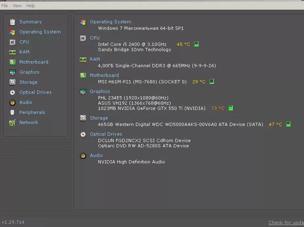
Task: Go to Network section in sidebar
Action: [29, 122]
